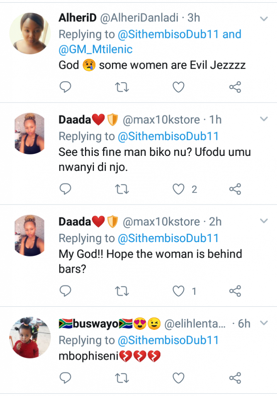Reply to buswayo's "mbophiseni" tweet
Image resolution: width=277 pixels, height=396 pixels.
click(x=66, y=377)
